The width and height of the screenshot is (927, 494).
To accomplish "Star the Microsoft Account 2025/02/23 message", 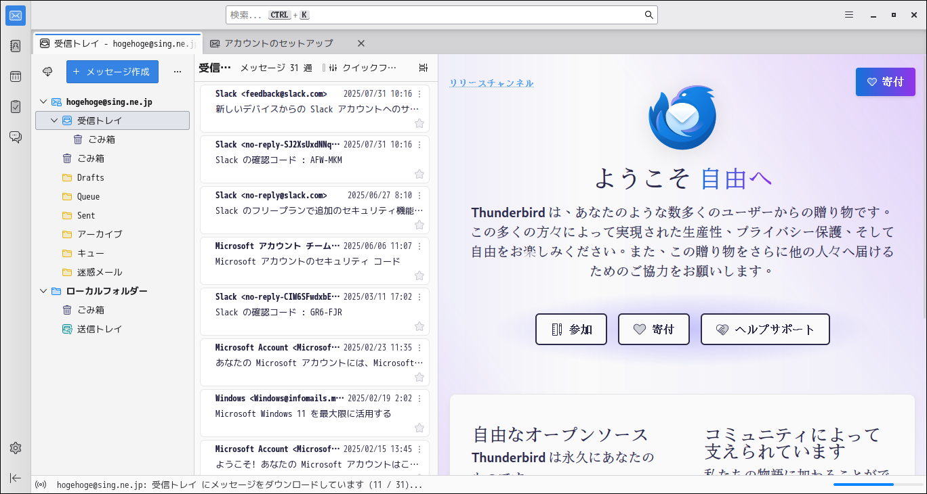I will (419, 377).
